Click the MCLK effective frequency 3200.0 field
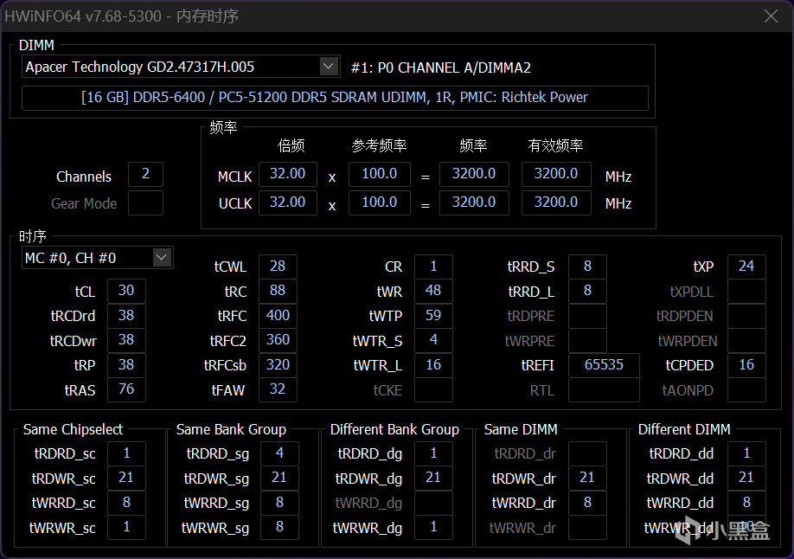The image size is (794, 559). 556,174
